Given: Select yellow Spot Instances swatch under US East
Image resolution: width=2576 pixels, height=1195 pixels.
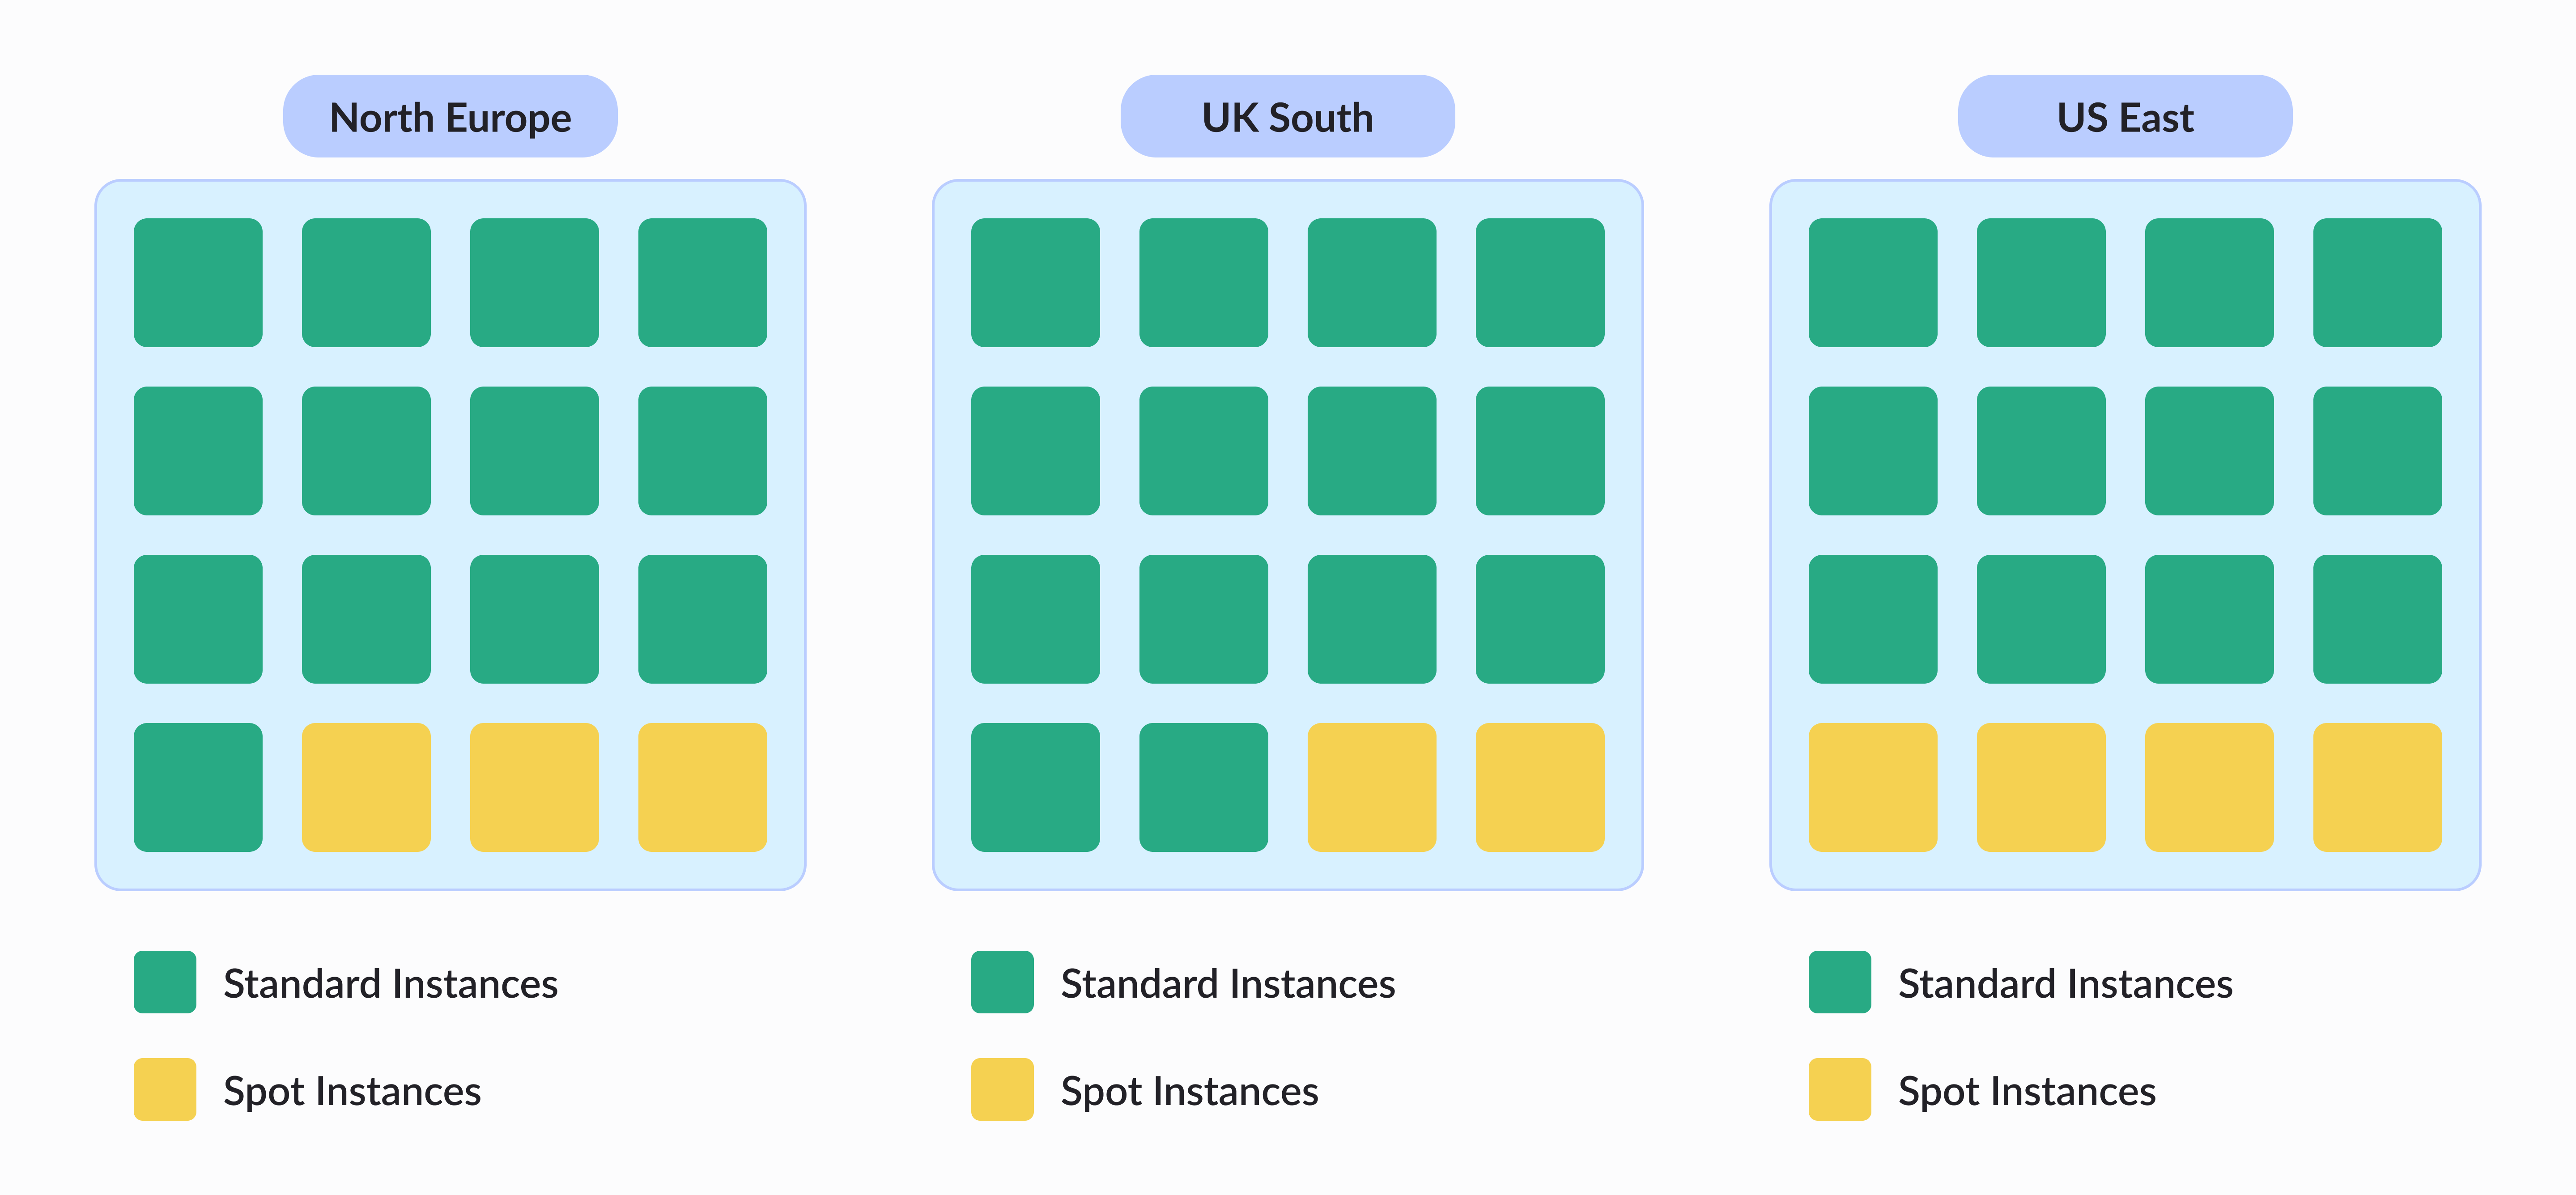Looking at the screenshot, I should tap(1840, 1089).
